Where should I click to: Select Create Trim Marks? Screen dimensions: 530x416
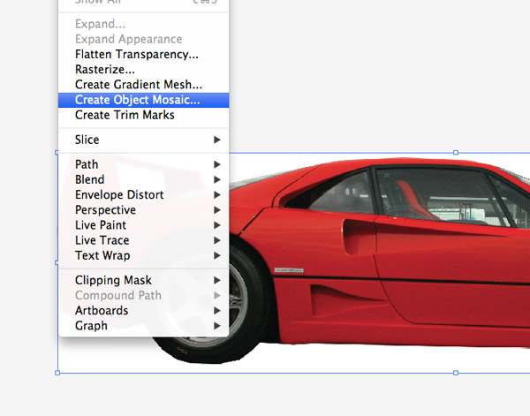125,115
